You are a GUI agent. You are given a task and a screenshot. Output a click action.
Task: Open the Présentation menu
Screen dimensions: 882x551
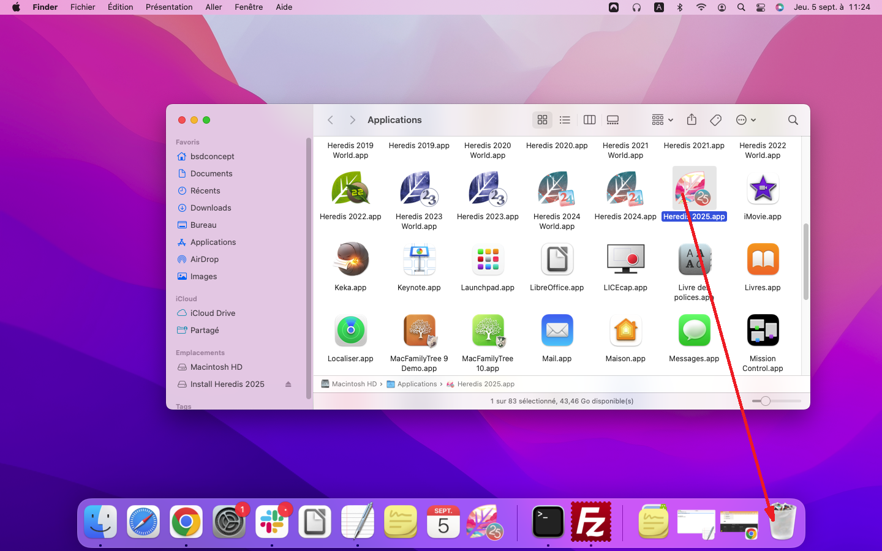pos(169,7)
